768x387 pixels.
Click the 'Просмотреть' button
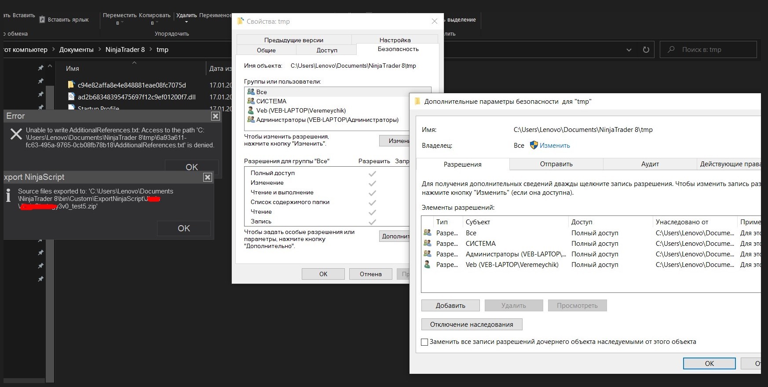coord(577,306)
